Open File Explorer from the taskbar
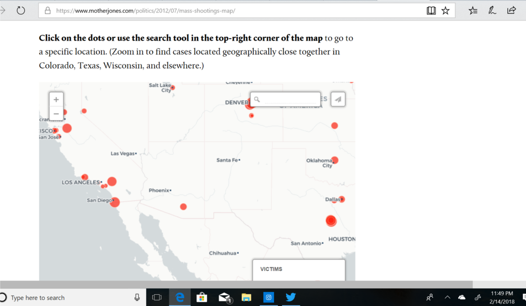This screenshot has width=526, height=306. click(246, 298)
